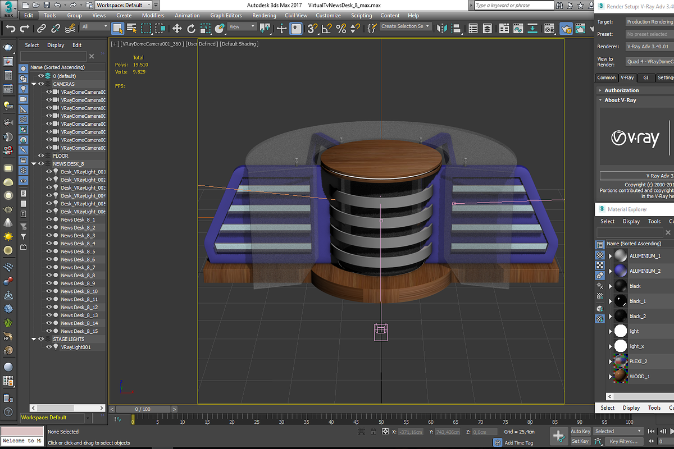Click Display in Scene Explorer menu
This screenshot has height=449, width=674.
click(x=56, y=45)
